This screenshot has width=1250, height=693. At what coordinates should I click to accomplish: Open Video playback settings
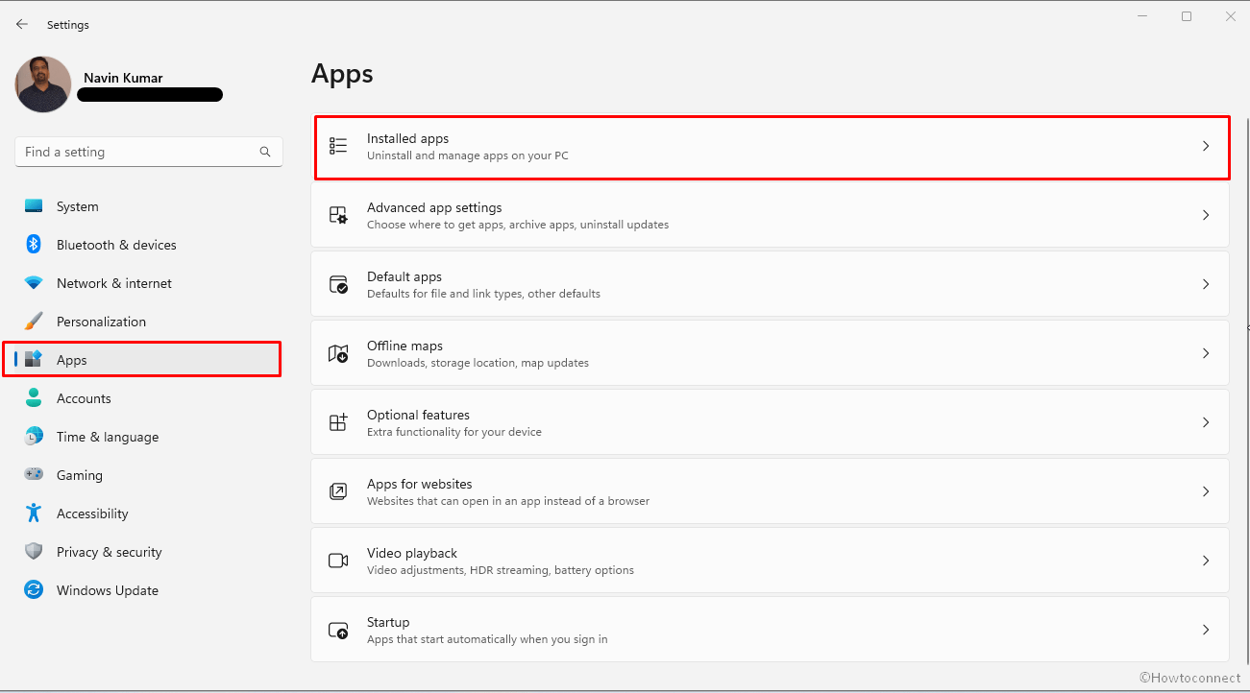(770, 561)
